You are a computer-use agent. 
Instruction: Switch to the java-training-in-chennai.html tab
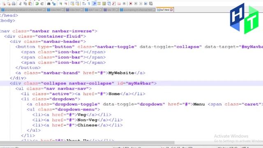[137, 10]
